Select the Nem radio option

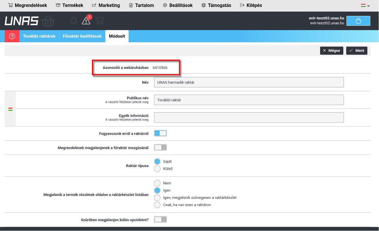(x=157, y=183)
